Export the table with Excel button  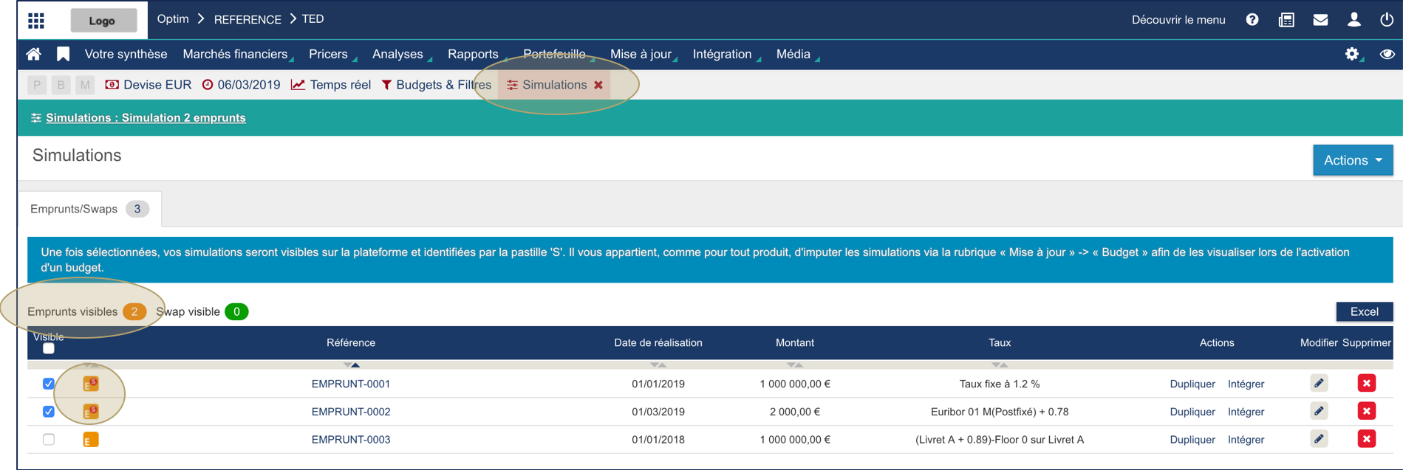(1365, 311)
